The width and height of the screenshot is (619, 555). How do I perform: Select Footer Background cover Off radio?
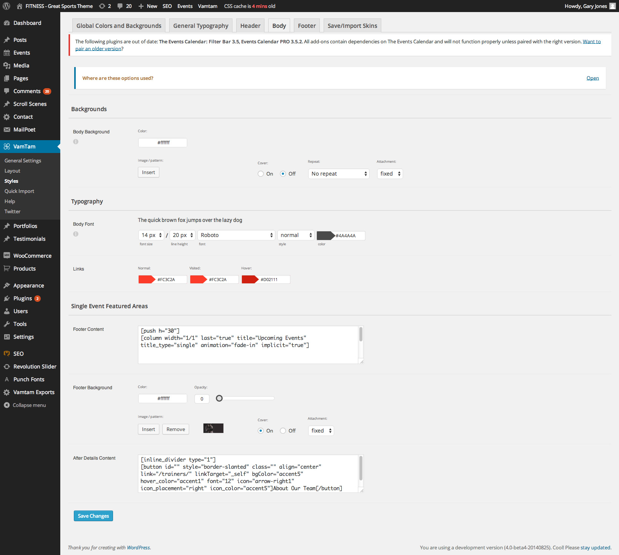283,431
